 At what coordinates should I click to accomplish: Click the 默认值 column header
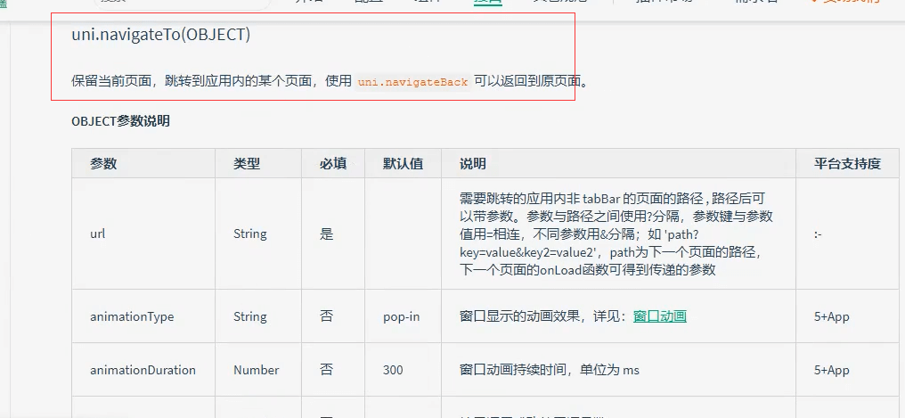click(x=403, y=164)
